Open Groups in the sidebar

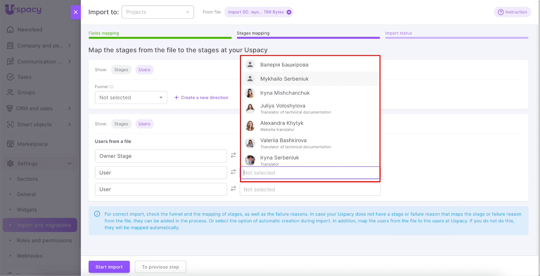(x=26, y=93)
